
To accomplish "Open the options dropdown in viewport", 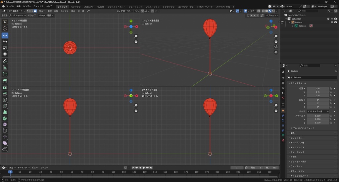I will [272, 16].
